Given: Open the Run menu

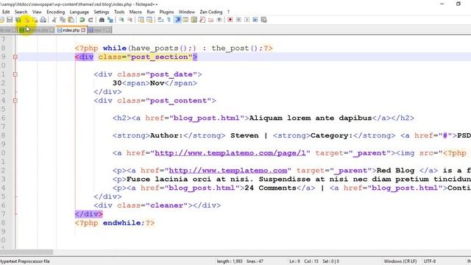Looking at the screenshot, I should tap(150, 12).
